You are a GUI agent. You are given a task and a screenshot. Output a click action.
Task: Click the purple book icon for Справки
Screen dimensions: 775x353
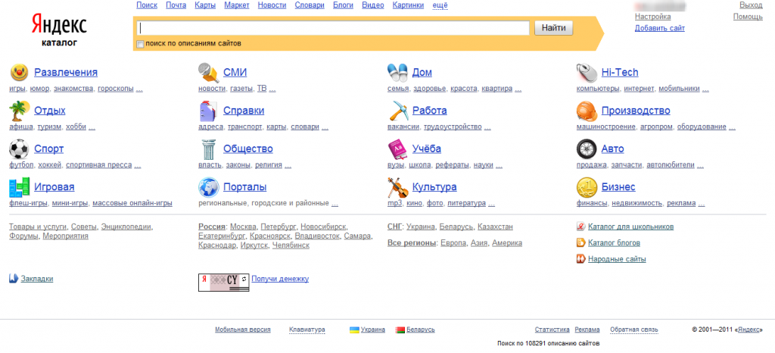[208, 111]
